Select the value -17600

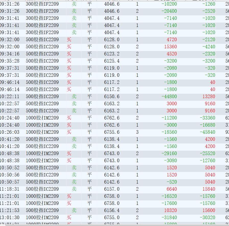click(169, 203)
